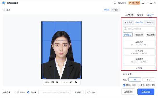Select the 考试照片 exam photo category
This screenshot has width=158, height=98.
139,35
